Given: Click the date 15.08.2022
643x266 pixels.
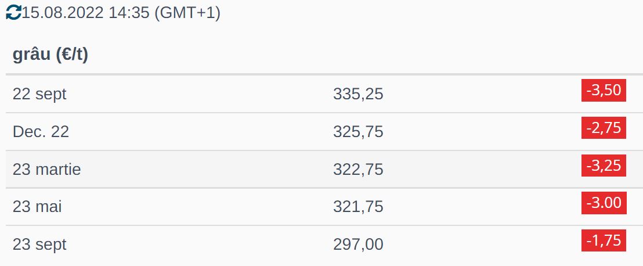Looking at the screenshot, I should 63,13.
